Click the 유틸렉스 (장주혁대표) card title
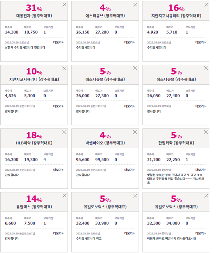This screenshot has height=253, width=217. coord(34,207)
